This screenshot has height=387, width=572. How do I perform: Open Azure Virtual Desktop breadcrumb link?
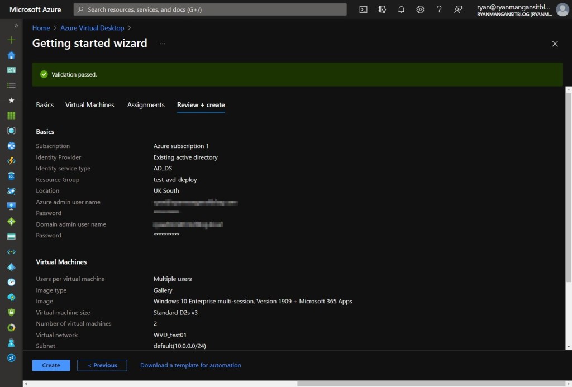coord(92,28)
